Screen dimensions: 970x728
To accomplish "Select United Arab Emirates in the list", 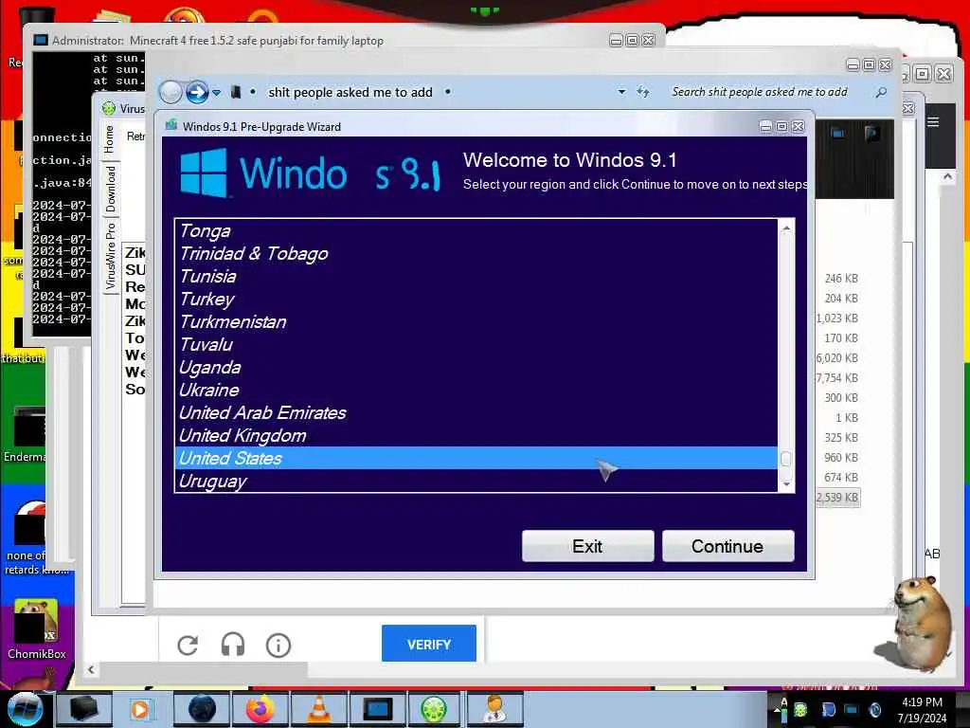I will 476,413.
